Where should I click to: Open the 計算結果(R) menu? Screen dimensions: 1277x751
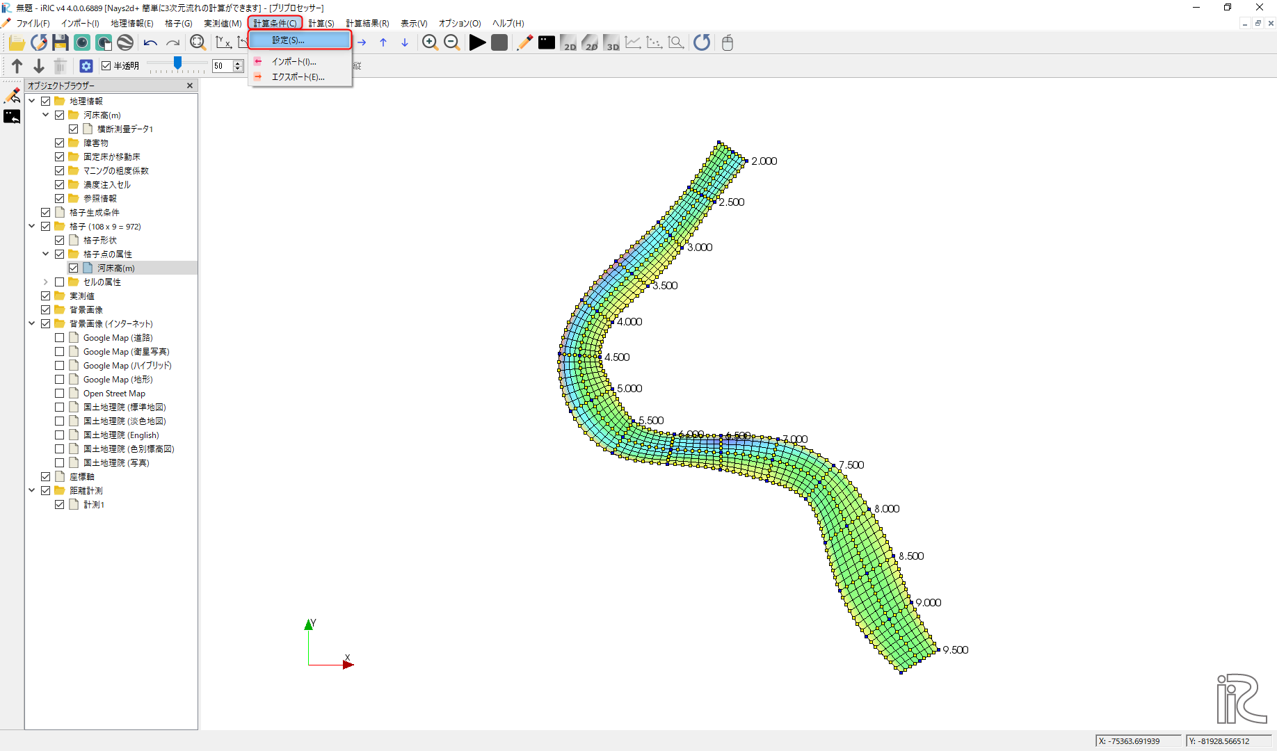[x=367, y=24]
